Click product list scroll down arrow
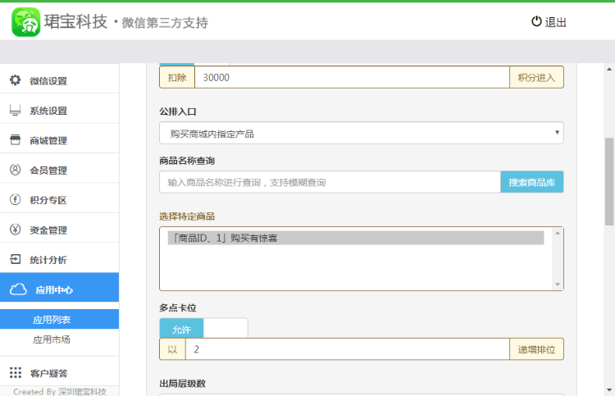The height and width of the screenshot is (396, 615). pos(558,284)
